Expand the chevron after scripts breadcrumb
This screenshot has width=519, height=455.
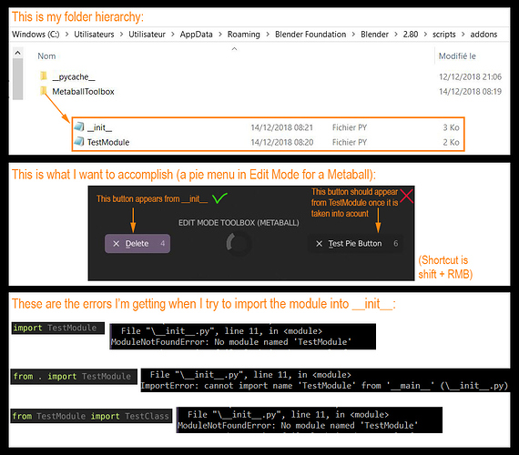pos(463,35)
